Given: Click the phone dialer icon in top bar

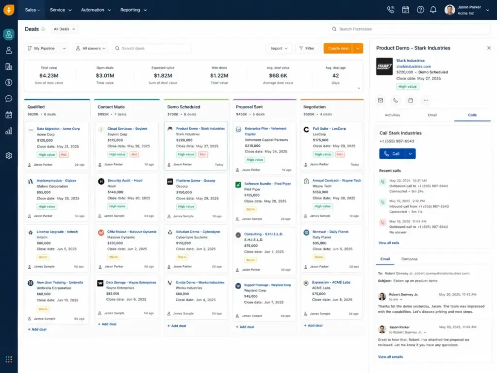Looking at the screenshot, I should pos(391,10).
